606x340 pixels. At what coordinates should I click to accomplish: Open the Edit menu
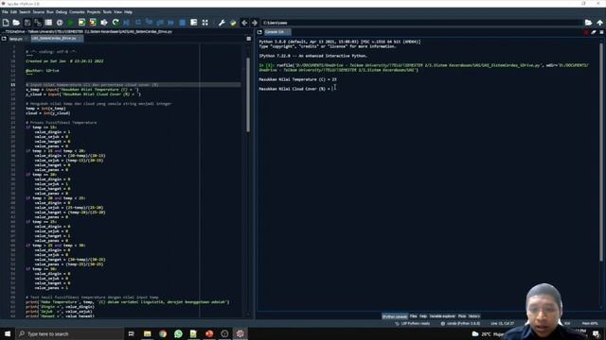(13, 12)
